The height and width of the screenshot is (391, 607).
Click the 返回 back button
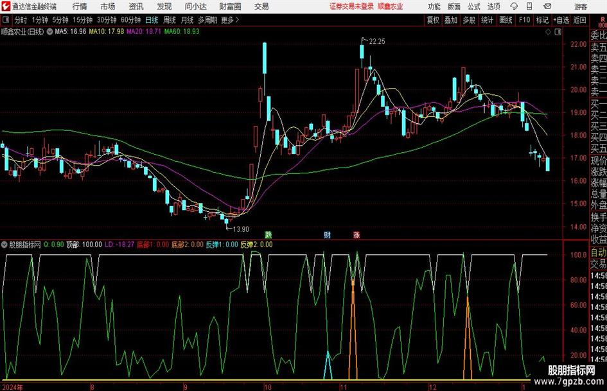(579, 20)
